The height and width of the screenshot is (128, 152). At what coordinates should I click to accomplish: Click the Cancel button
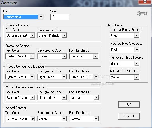[x=129, y=116]
